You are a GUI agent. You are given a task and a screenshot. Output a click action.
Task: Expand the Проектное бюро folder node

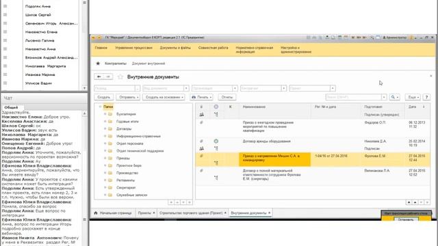pyautogui.click(x=105, y=165)
